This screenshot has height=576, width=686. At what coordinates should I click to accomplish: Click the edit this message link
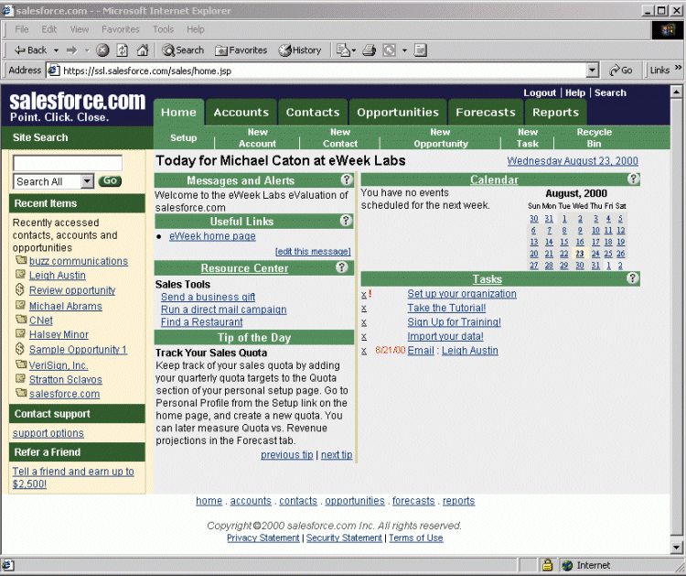313,252
